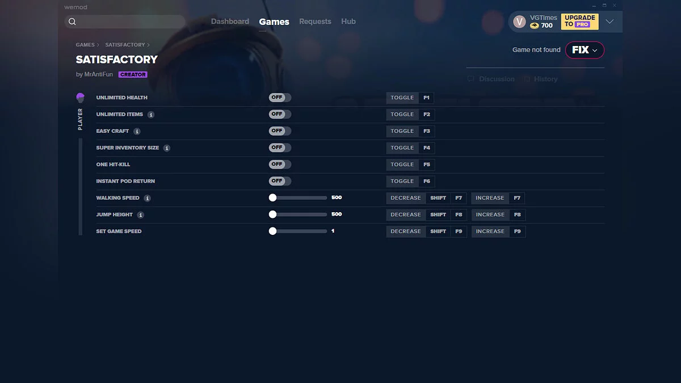Screen dimensions: 681x383
Task: Click Upgrade to Pro button
Action: 579,22
